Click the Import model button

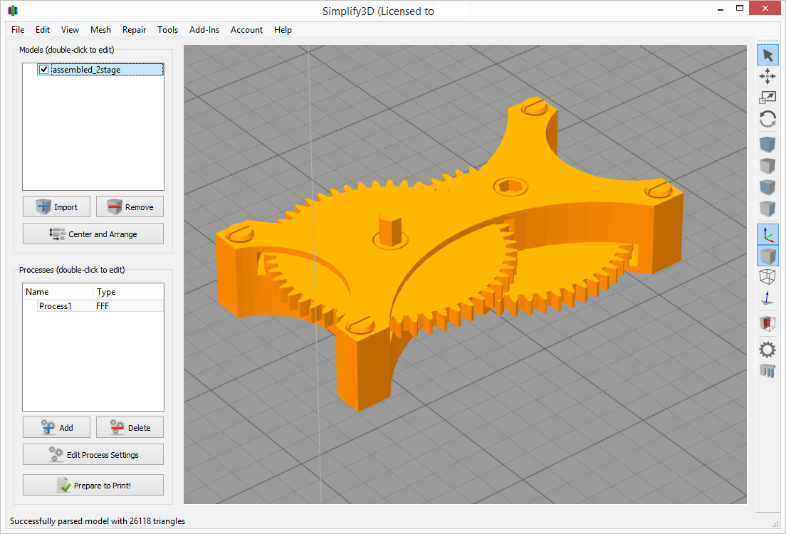tap(57, 206)
